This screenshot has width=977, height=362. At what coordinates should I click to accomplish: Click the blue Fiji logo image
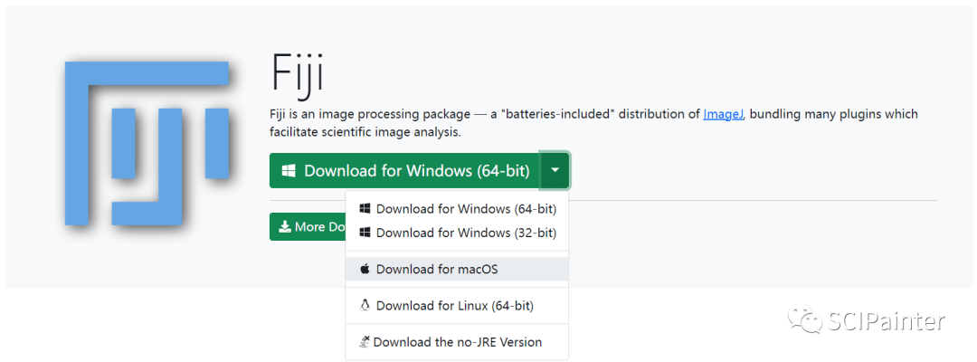coord(147,143)
